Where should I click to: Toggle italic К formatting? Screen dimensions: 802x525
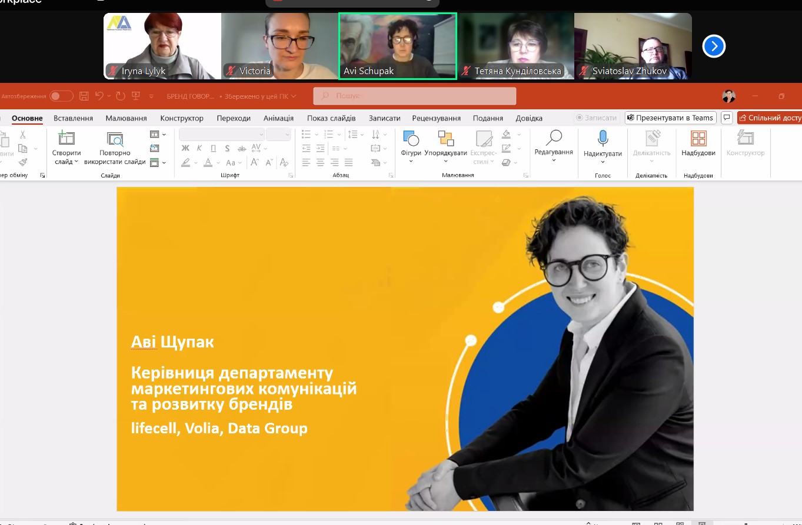coord(199,148)
